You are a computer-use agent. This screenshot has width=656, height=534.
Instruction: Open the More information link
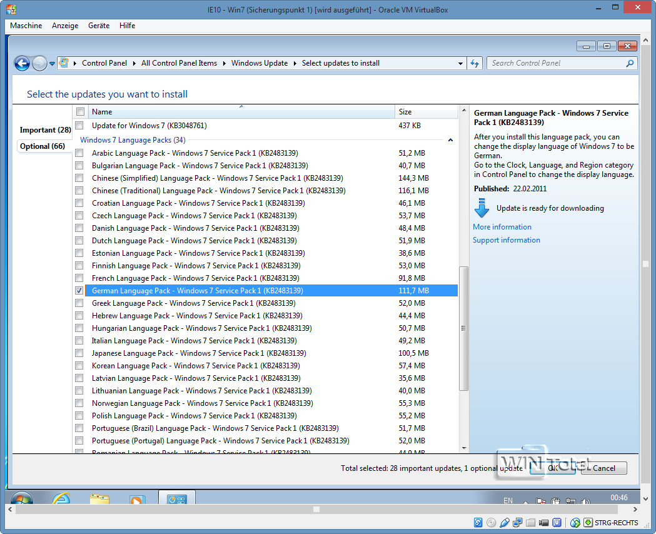coord(502,226)
